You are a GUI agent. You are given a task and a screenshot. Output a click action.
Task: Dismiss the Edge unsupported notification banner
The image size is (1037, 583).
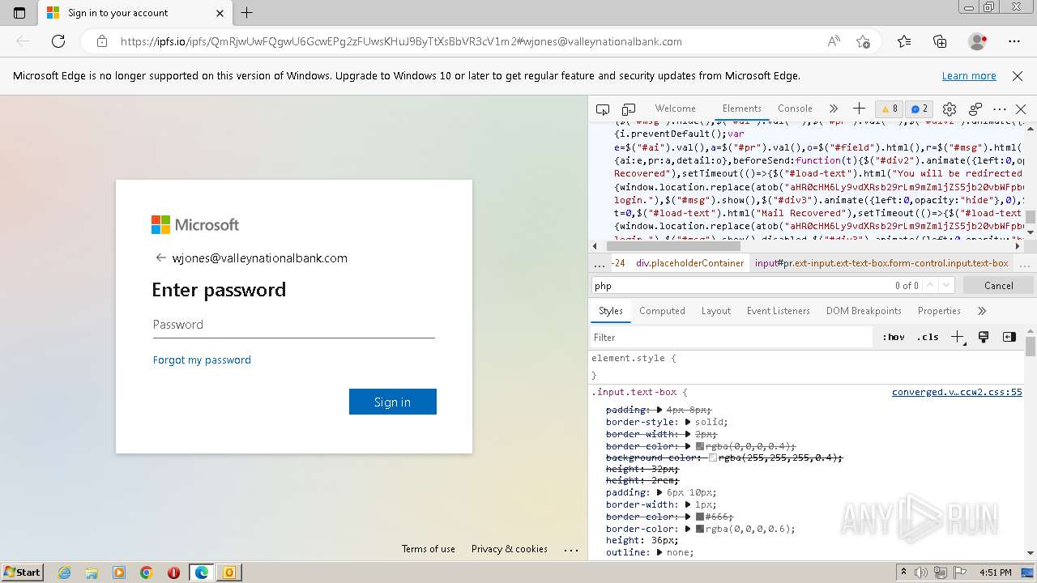click(x=1018, y=76)
